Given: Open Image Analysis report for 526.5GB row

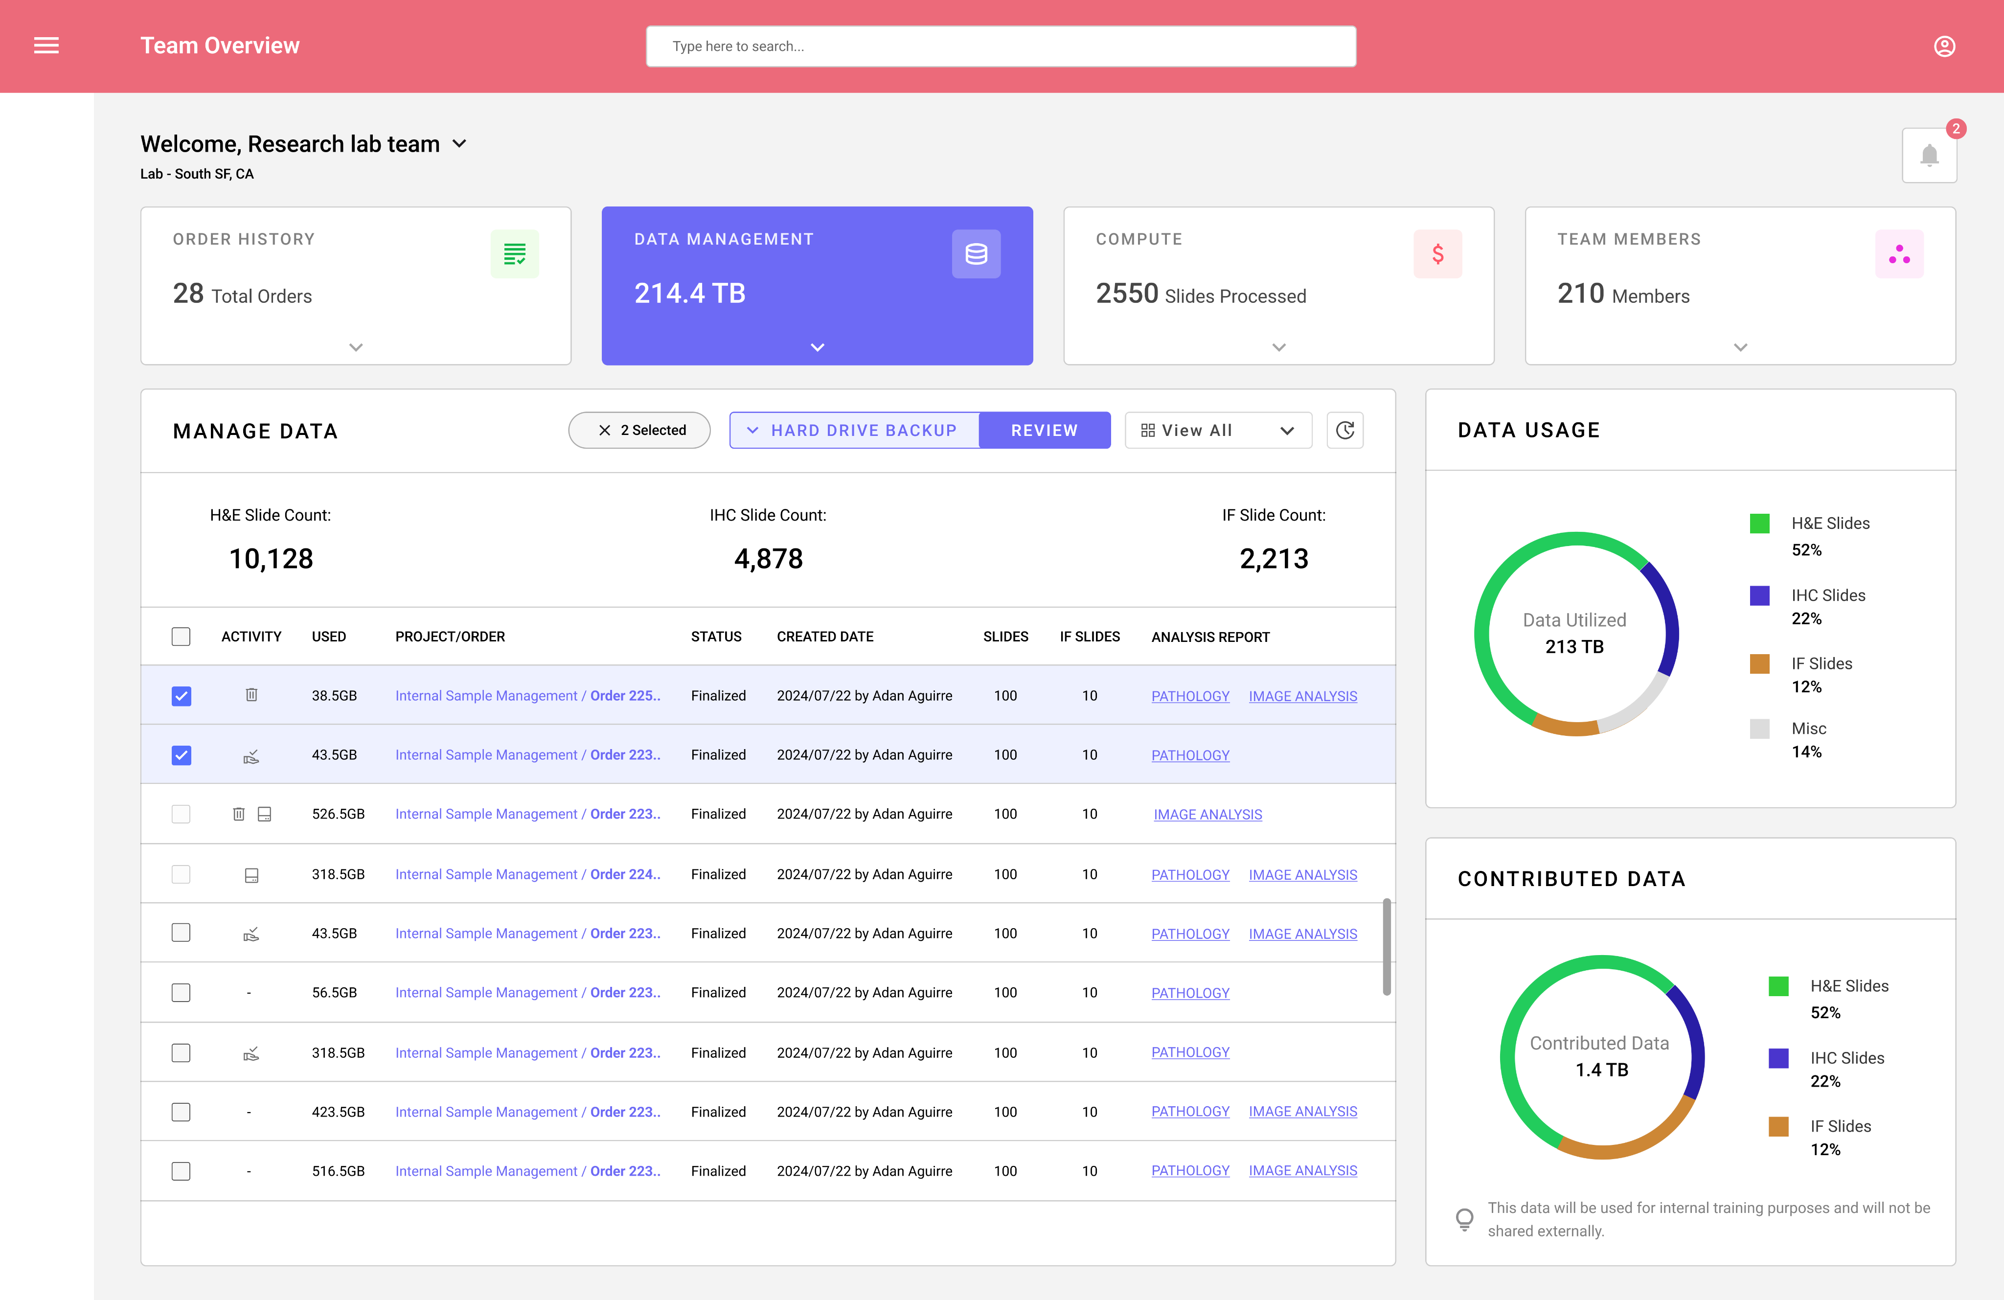Looking at the screenshot, I should point(1207,814).
